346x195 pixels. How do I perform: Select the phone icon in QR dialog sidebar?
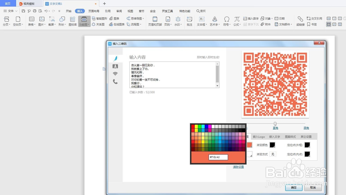pyautogui.click(x=115, y=82)
